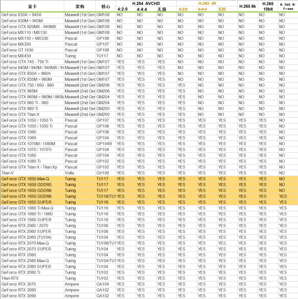Click the GeForce RTX 2080 Ti cell
Image resolution: width=298 pixels, height=299 pixels.
[x=21, y=272]
